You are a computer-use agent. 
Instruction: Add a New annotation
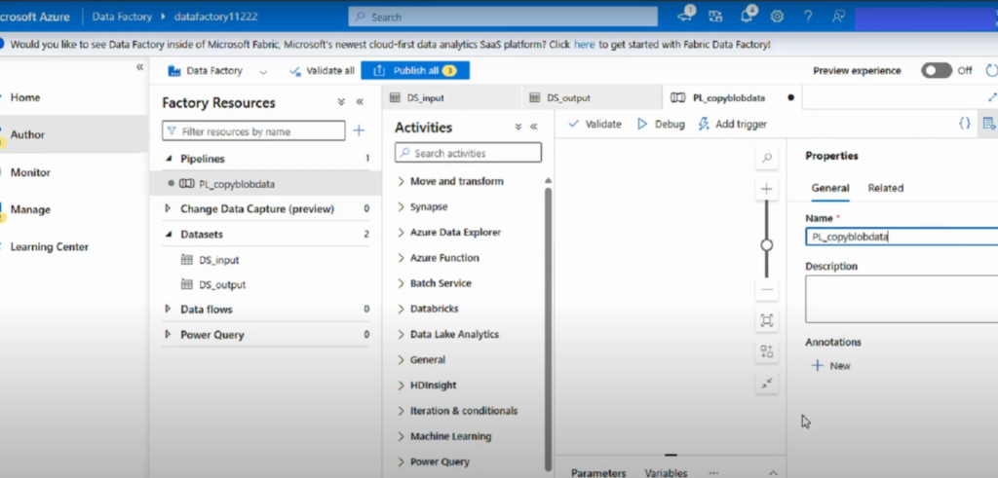[x=831, y=365]
